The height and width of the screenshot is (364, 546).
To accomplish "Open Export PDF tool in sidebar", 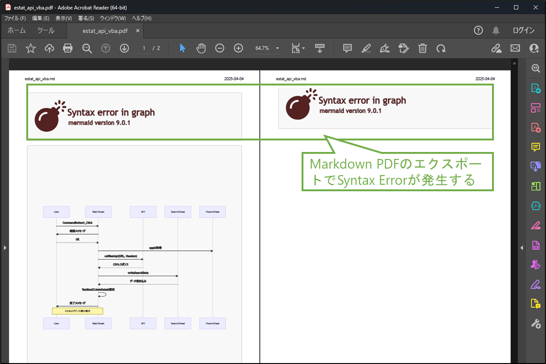I will pos(536,88).
